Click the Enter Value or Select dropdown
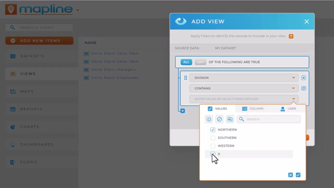 (244, 99)
